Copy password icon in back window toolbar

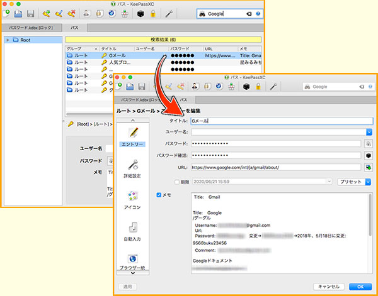[99, 14]
